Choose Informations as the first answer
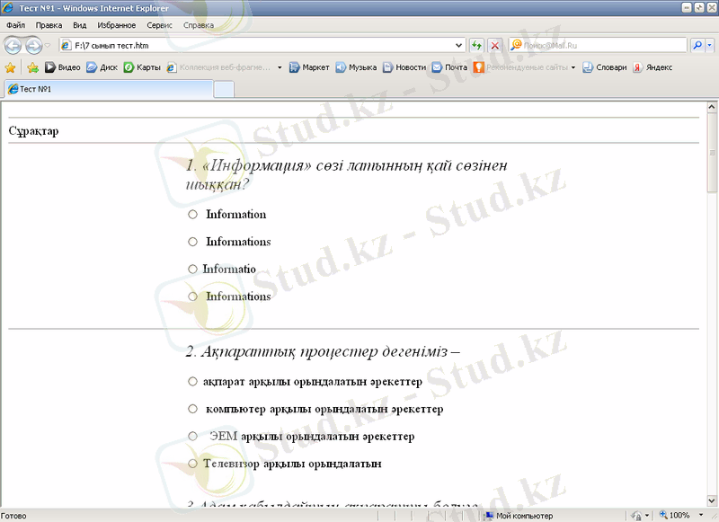719x522 pixels. (192, 242)
